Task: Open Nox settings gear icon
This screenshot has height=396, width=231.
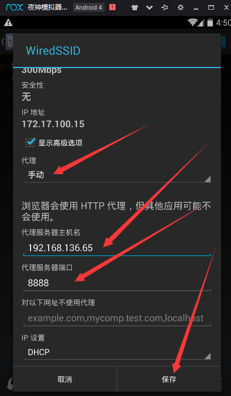Action: (181, 7)
